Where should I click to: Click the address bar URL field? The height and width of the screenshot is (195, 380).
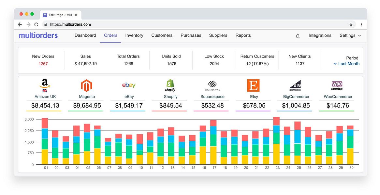[x=199, y=24]
